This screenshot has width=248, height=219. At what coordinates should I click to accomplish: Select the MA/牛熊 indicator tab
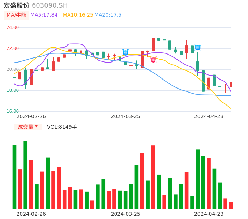[16, 15]
